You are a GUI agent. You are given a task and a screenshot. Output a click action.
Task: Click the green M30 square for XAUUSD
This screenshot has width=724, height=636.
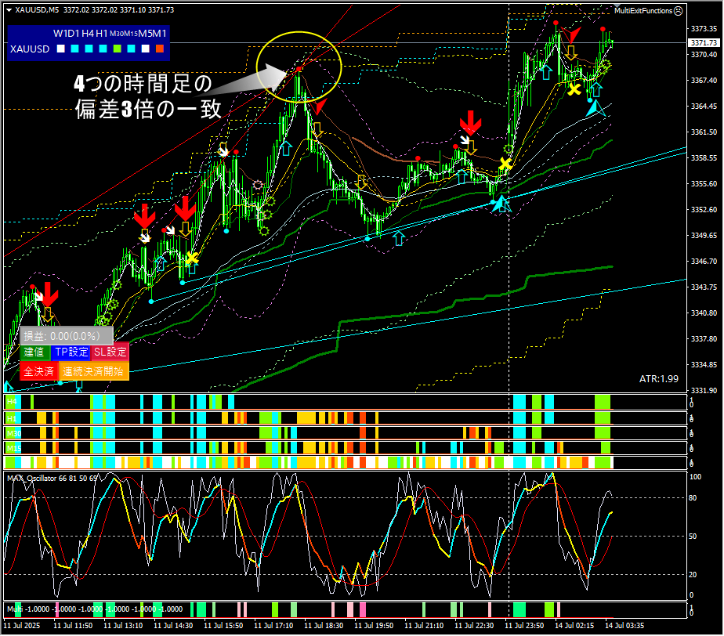pyautogui.click(x=118, y=49)
